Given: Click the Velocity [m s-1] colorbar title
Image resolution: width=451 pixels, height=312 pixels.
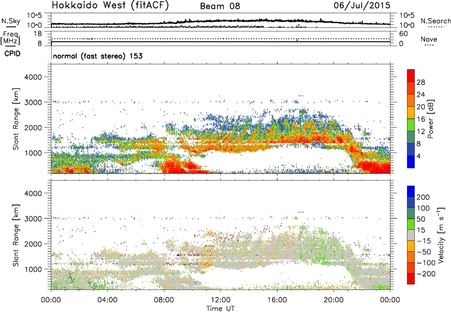Looking at the screenshot, I should click(441, 235).
